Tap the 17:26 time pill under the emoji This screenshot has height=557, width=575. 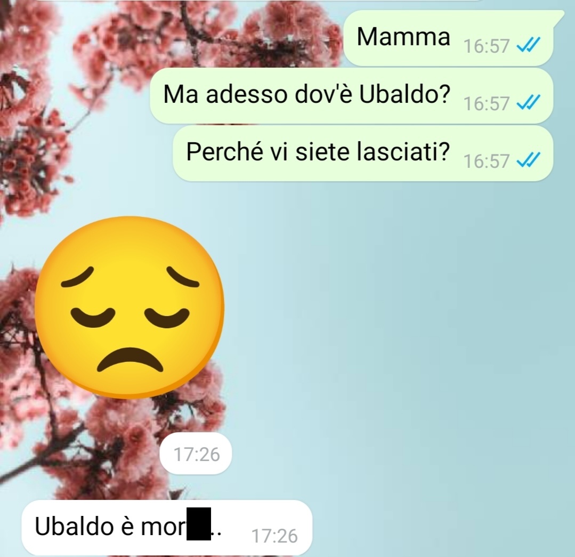[x=196, y=454]
